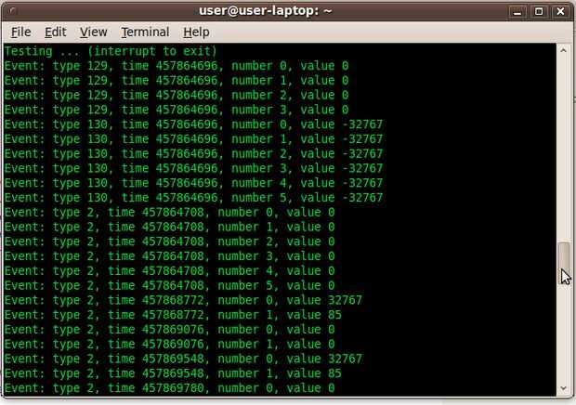Maximize the terminal window
Viewport: 576px width, 405px height.
pyautogui.click(x=539, y=12)
